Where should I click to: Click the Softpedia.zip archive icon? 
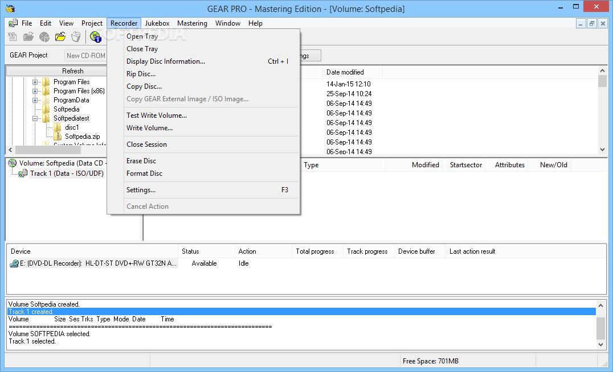(x=58, y=137)
